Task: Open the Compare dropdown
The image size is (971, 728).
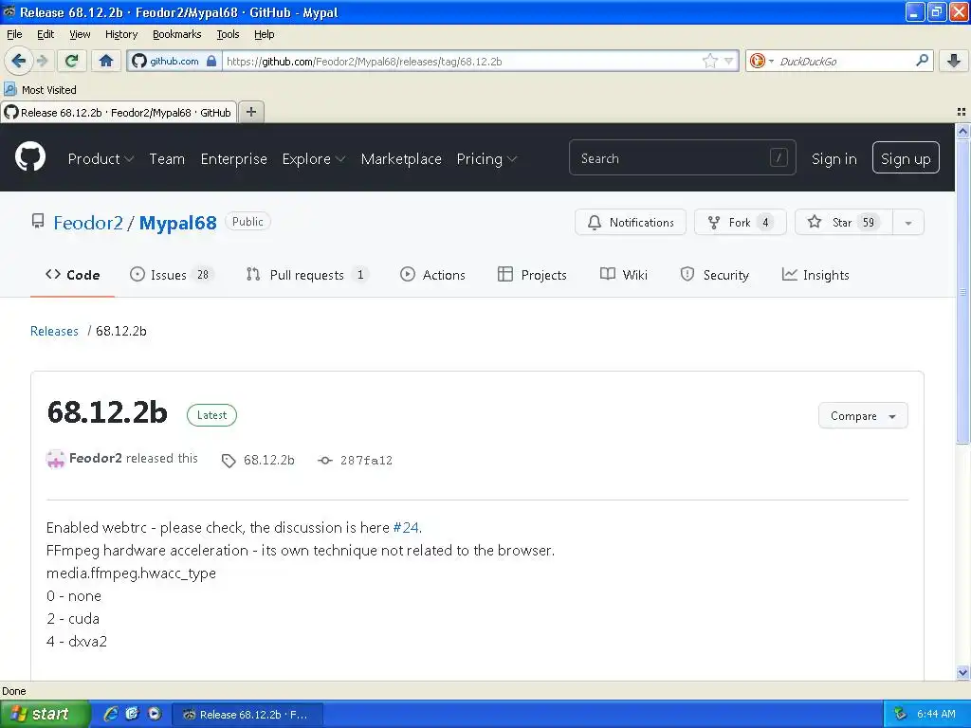Action: [863, 415]
